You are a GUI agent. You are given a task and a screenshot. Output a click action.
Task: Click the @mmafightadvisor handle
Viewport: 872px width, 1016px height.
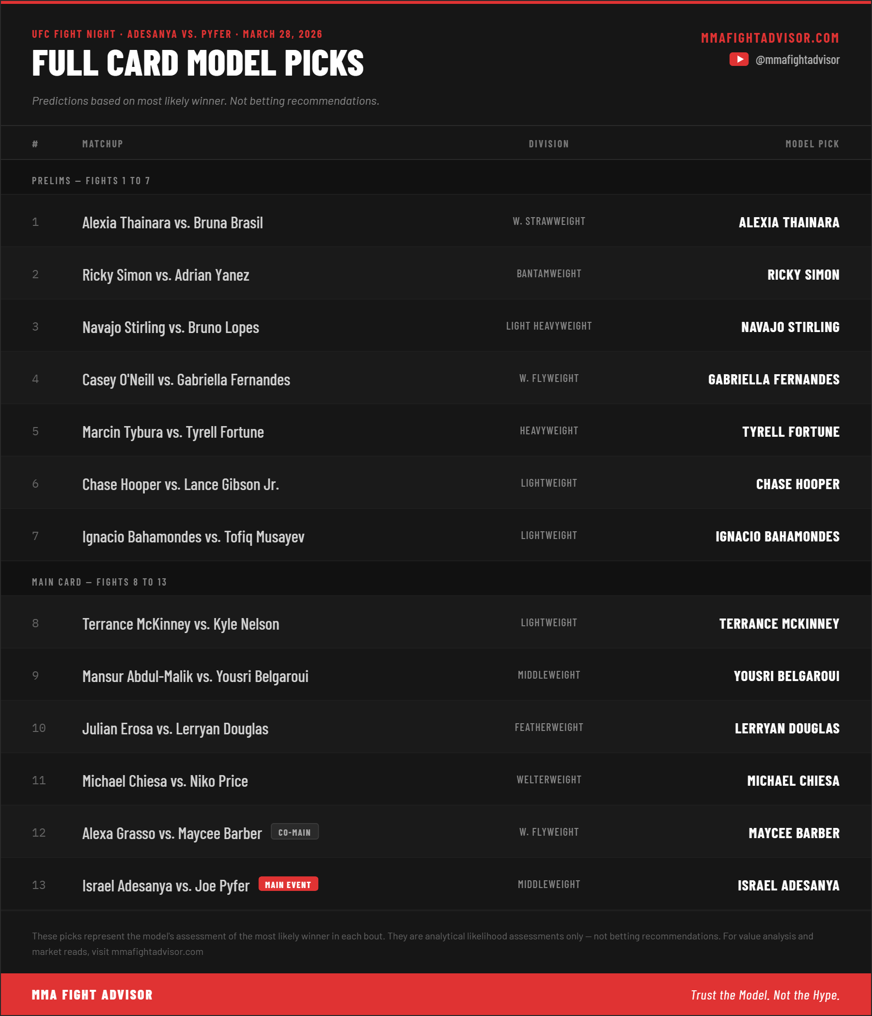coord(797,60)
